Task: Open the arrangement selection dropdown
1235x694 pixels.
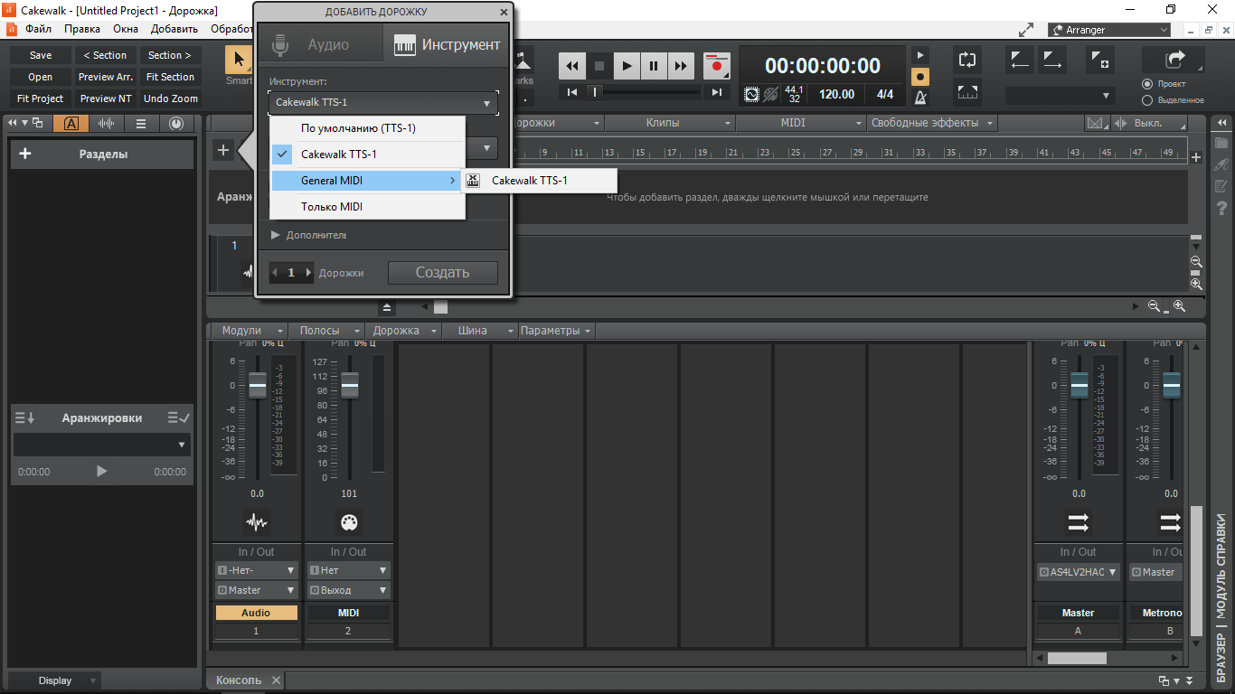Action: click(103, 445)
